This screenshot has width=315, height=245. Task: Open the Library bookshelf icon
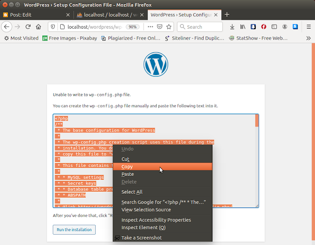tap(243, 27)
